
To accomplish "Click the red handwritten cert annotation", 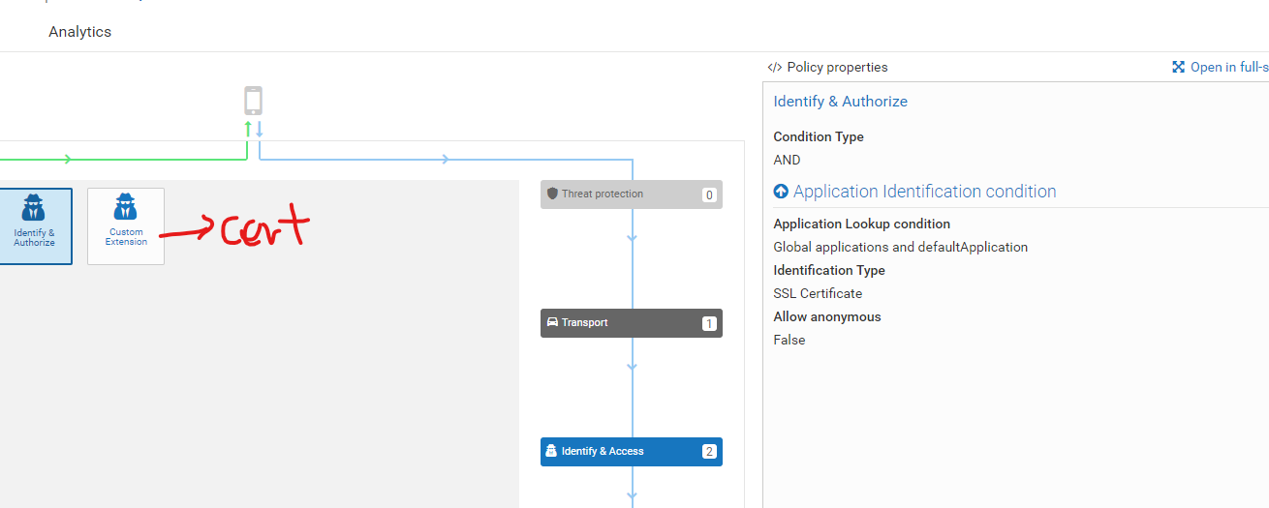I will 263,228.
